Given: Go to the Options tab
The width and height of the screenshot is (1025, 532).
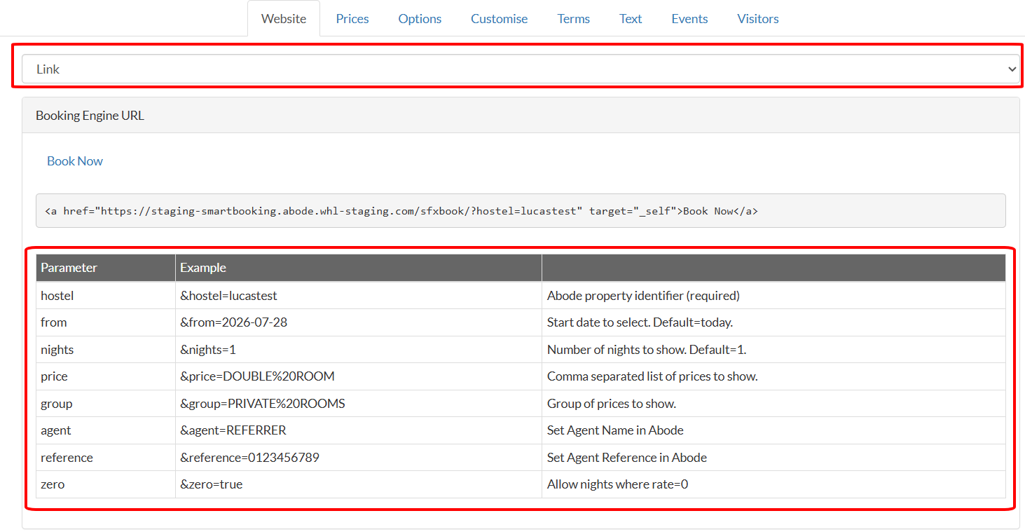Looking at the screenshot, I should 420,19.
